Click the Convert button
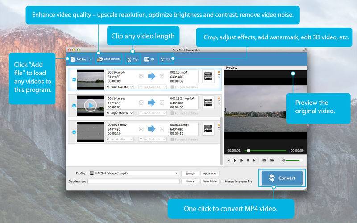 [x=282, y=178]
